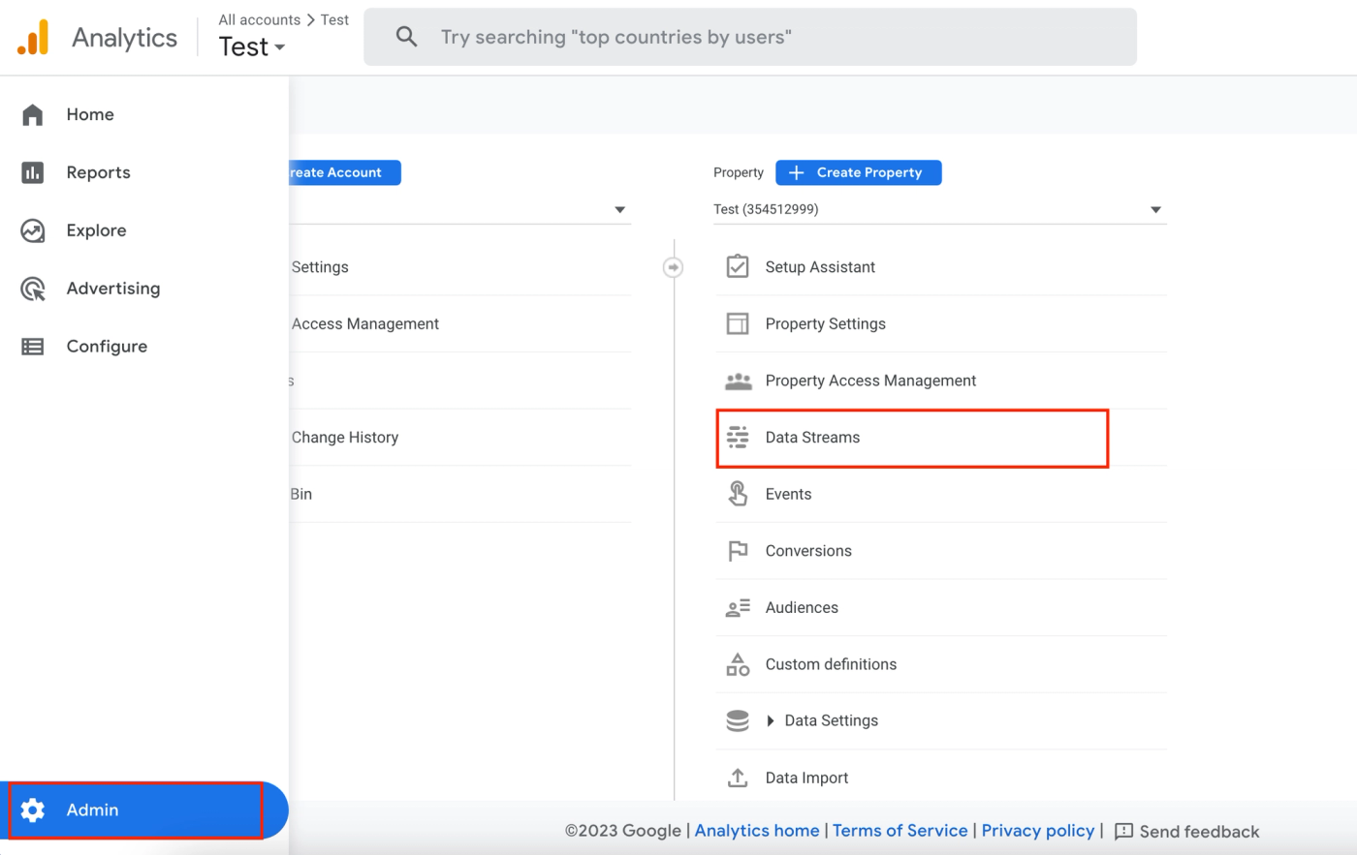
Task: Go to Home in the sidebar
Action: click(x=90, y=114)
